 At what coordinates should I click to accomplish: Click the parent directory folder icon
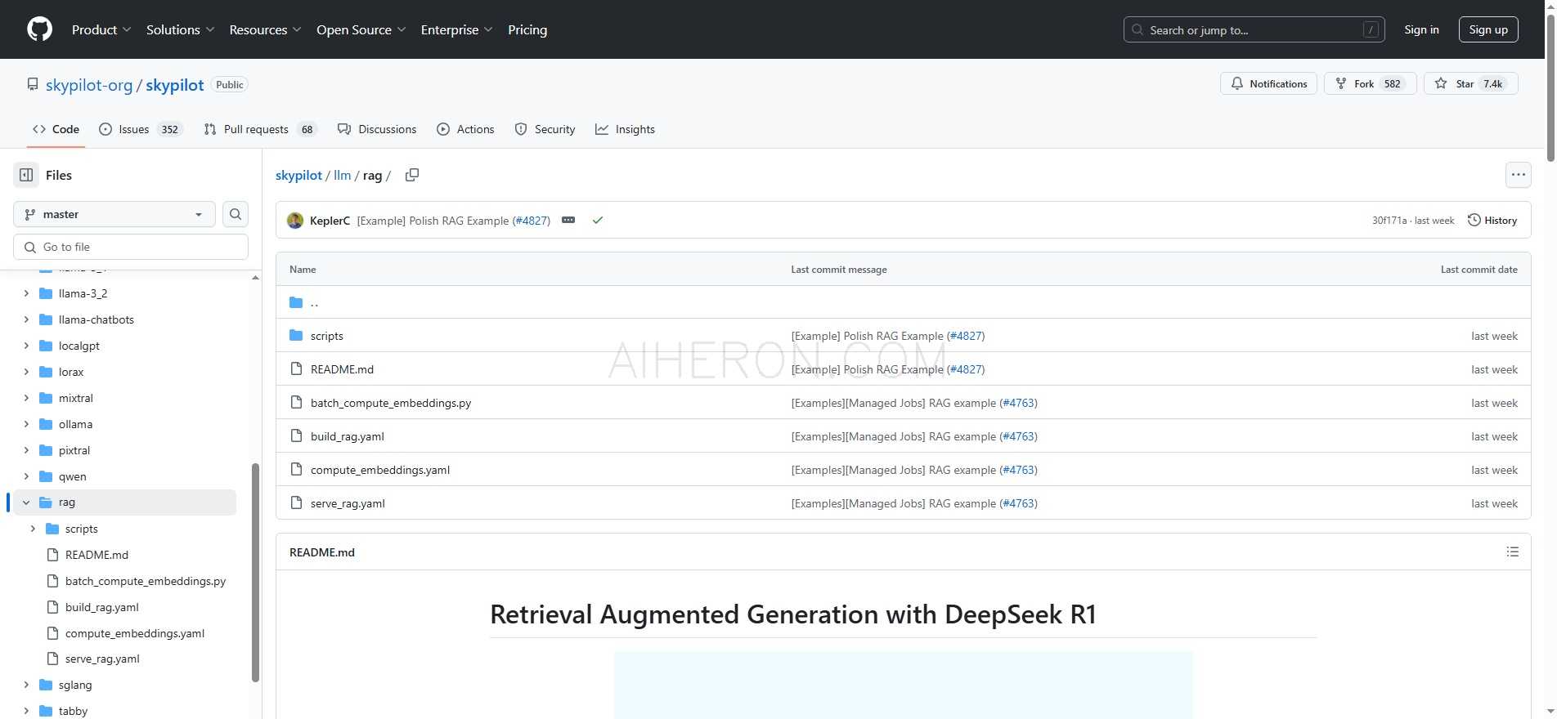(x=296, y=302)
